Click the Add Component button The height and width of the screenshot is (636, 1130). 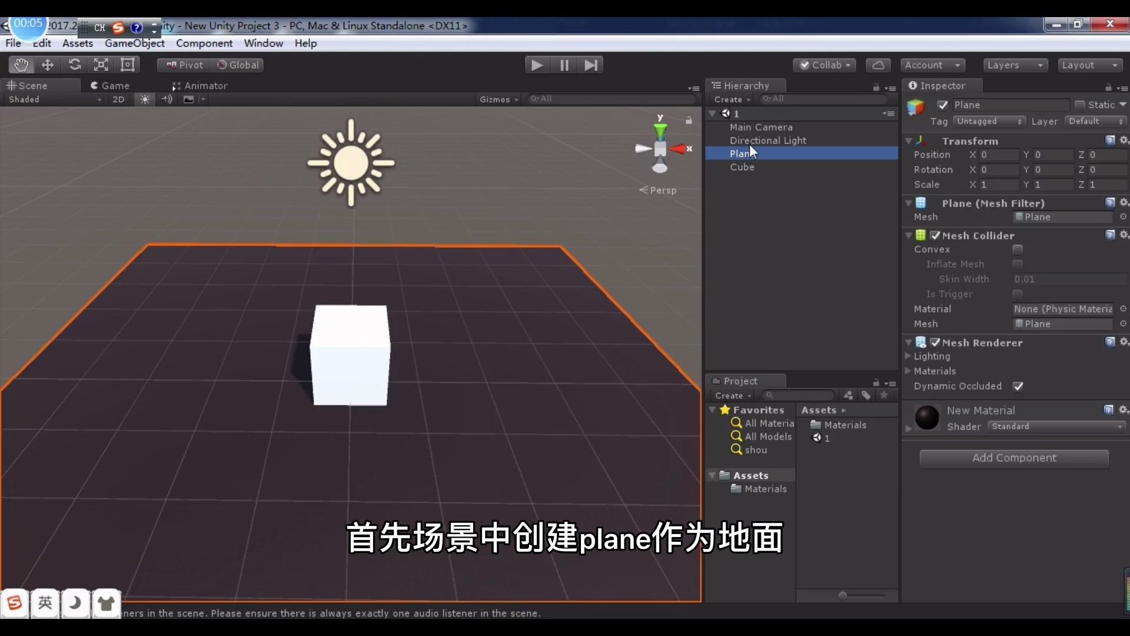click(x=1015, y=458)
